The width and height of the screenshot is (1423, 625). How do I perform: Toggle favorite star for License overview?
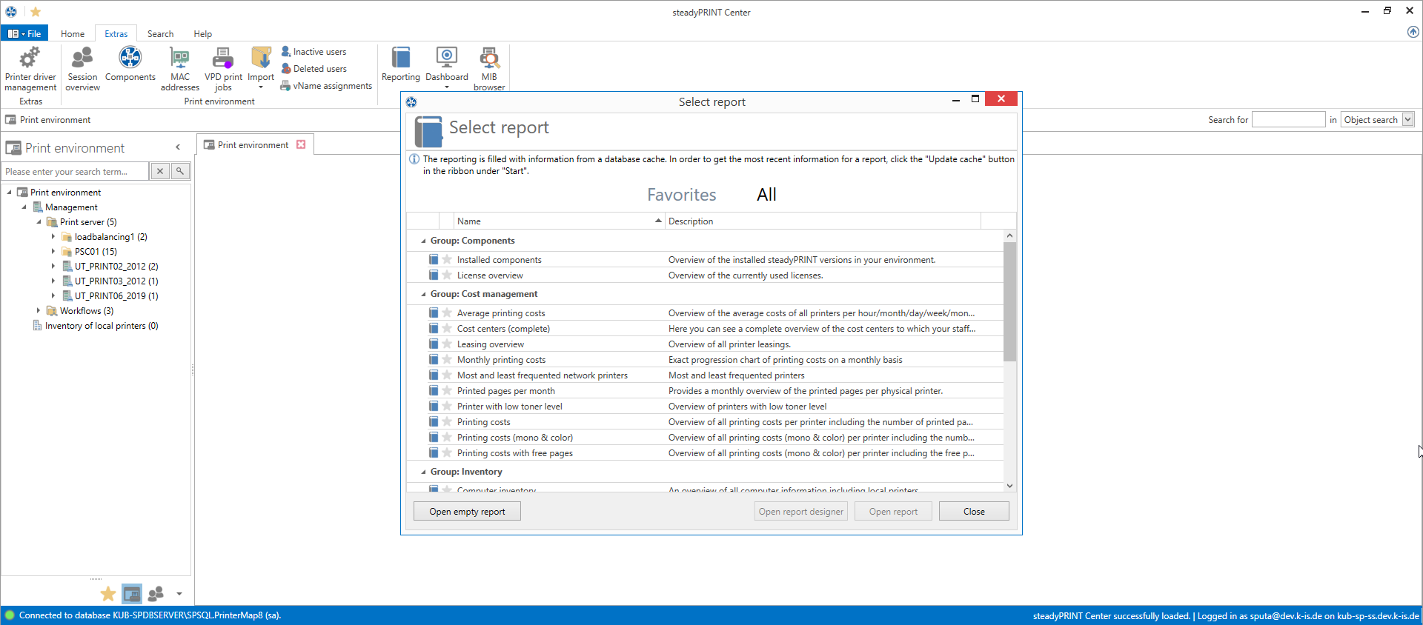(x=447, y=275)
